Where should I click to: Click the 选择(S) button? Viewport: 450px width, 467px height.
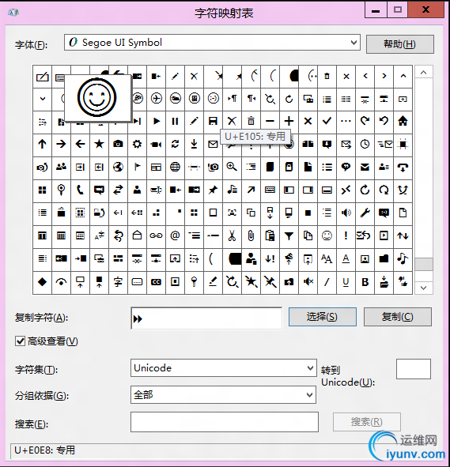pos(322,317)
